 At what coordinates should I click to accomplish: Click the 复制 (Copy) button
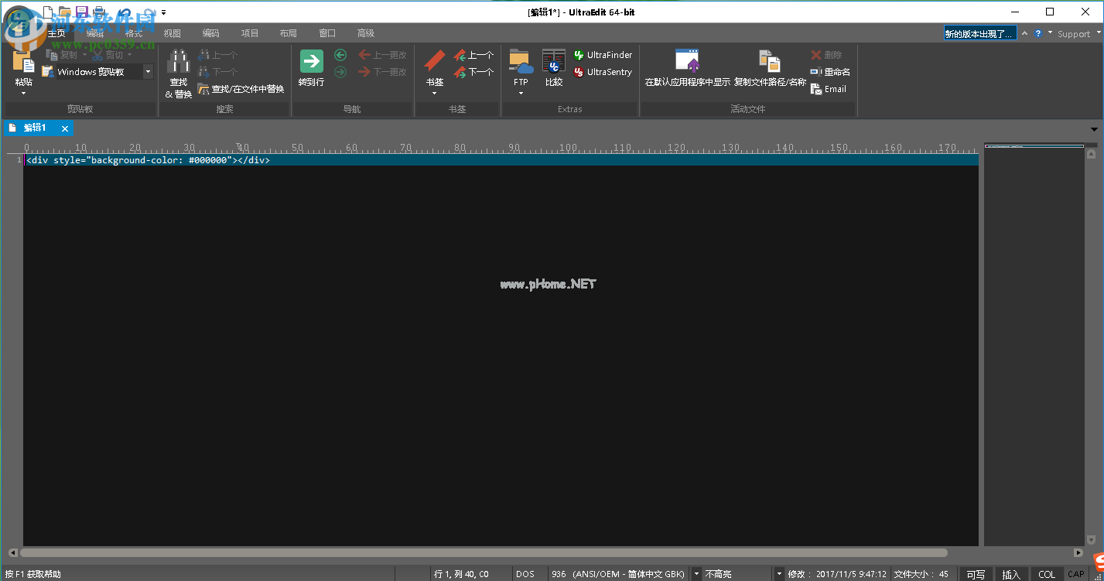[x=62, y=55]
